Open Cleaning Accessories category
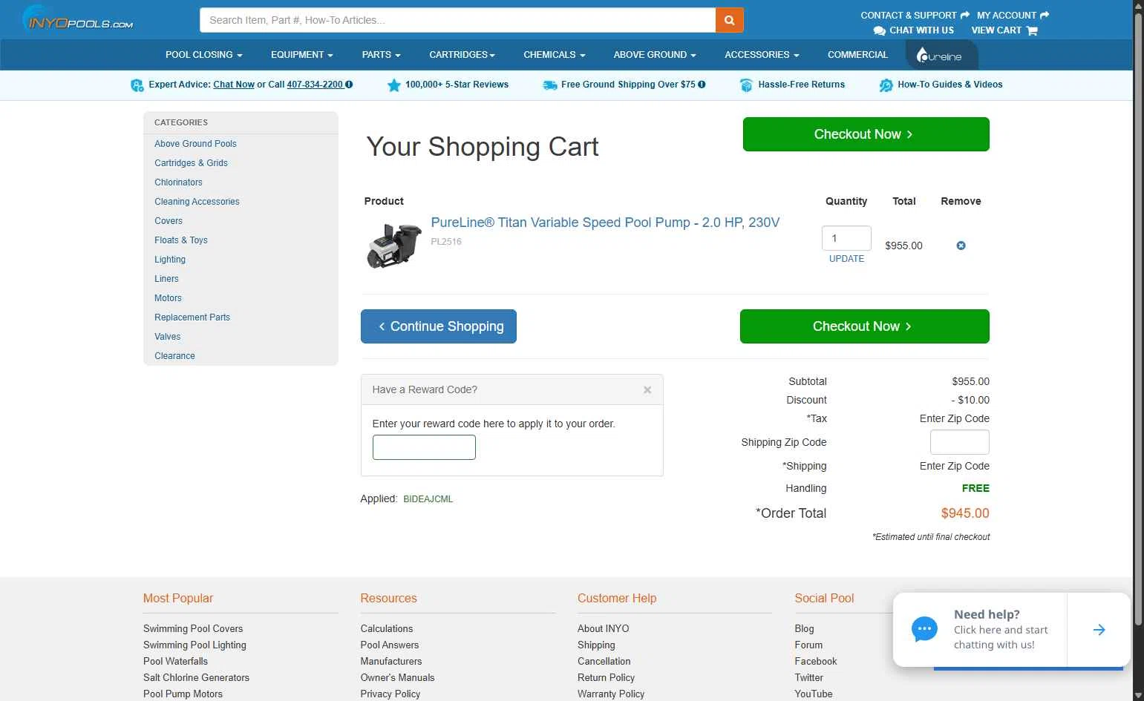1144x701 pixels. coord(197,202)
